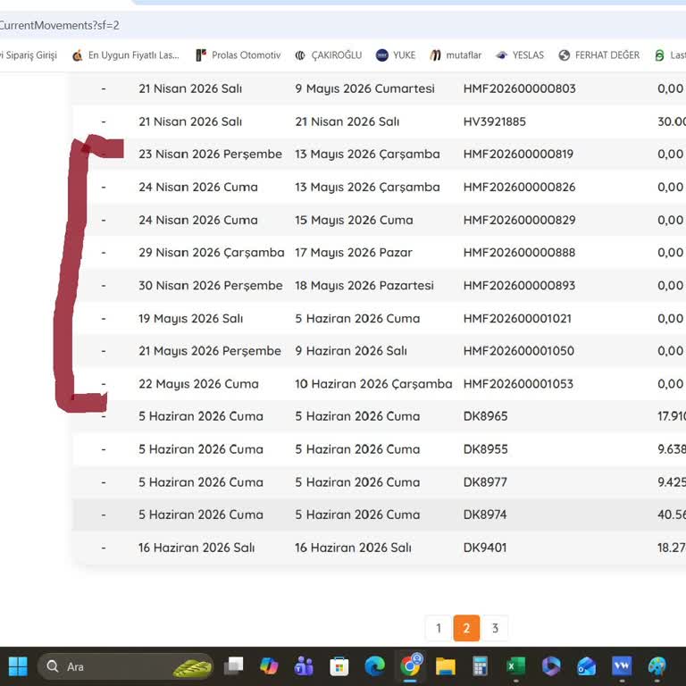
Task: Open the purple Microsoft 365 icon in the taskbar
Action: point(551,666)
